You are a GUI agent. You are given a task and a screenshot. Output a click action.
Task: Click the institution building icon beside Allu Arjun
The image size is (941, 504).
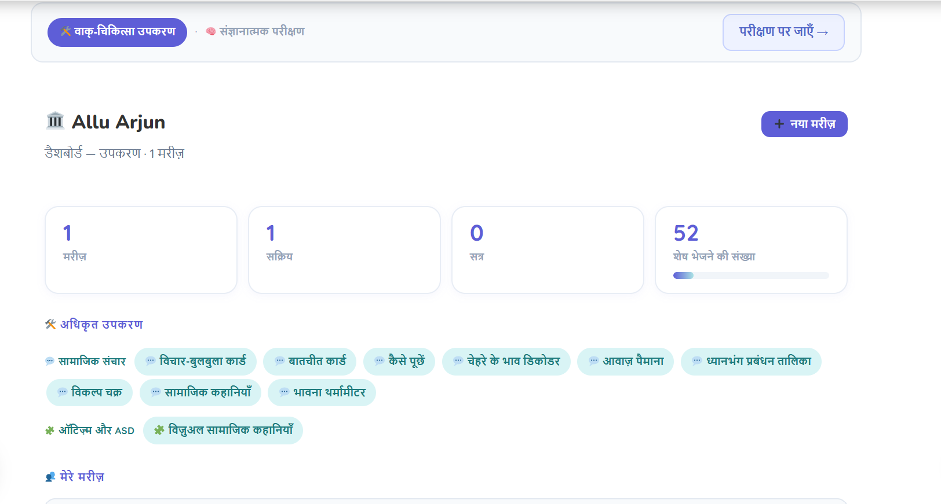(55, 120)
